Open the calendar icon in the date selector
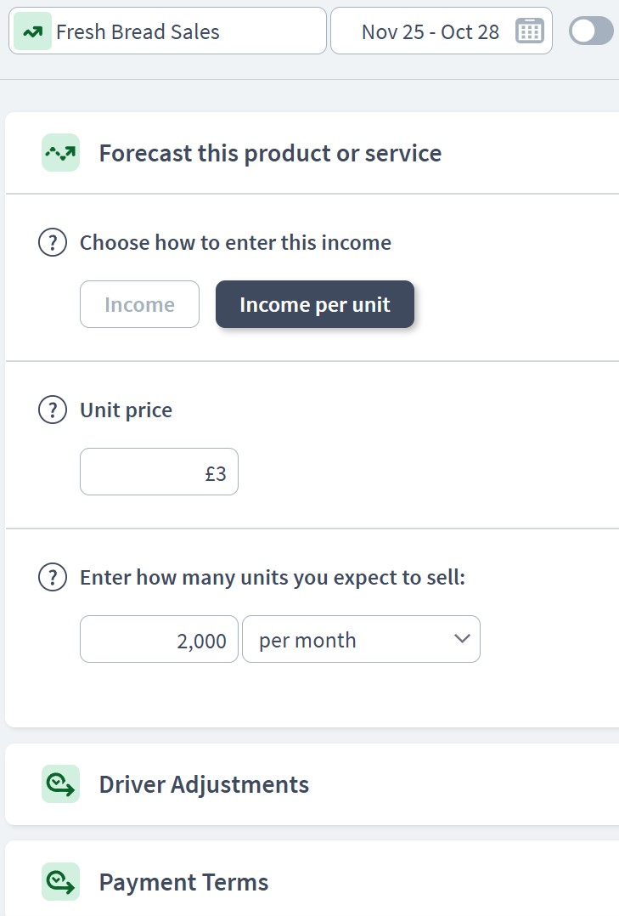This screenshot has height=916, width=619. pyautogui.click(x=530, y=31)
